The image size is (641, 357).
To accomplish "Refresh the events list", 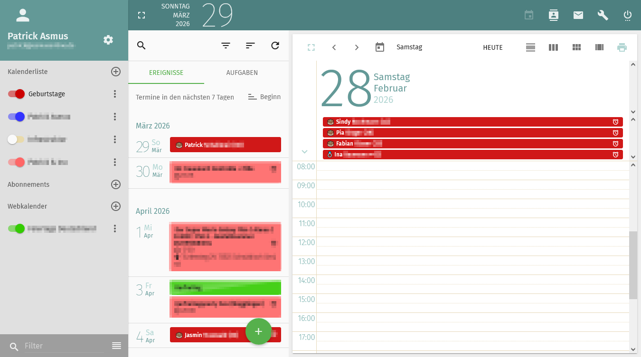I will pyautogui.click(x=275, y=46).
